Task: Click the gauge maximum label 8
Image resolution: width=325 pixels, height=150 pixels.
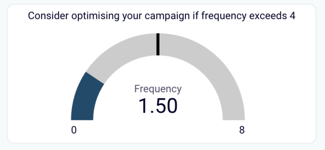Action: coord(242,130)
